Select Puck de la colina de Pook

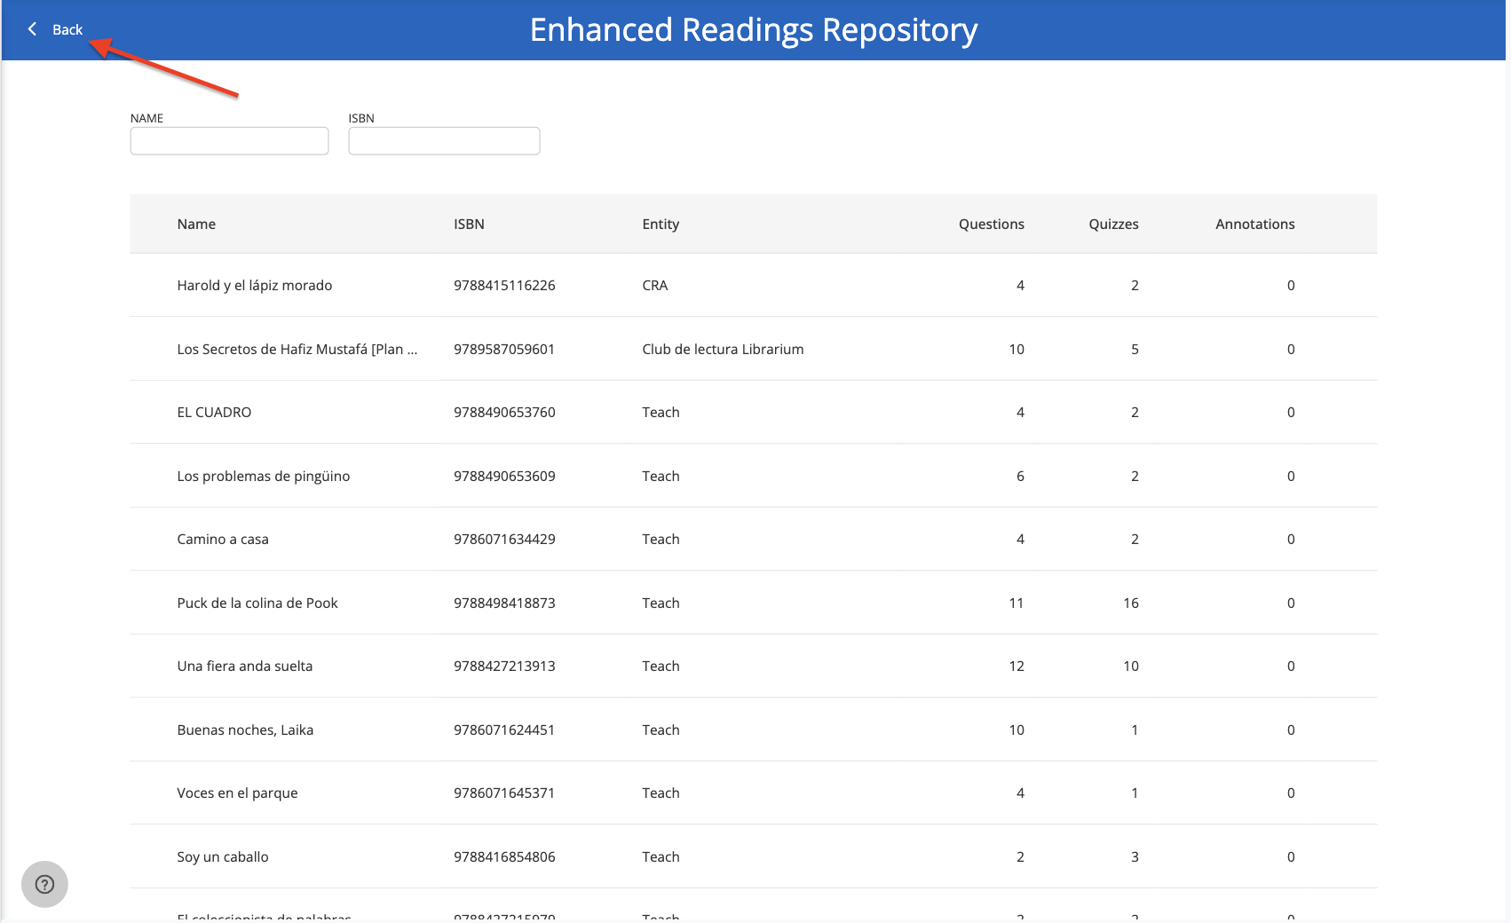[x=753, y=603]
